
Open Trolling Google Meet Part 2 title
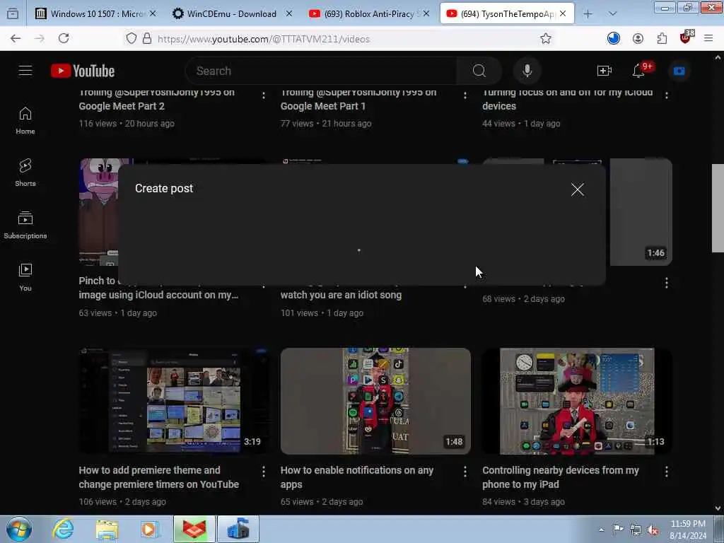click(156, 99)
